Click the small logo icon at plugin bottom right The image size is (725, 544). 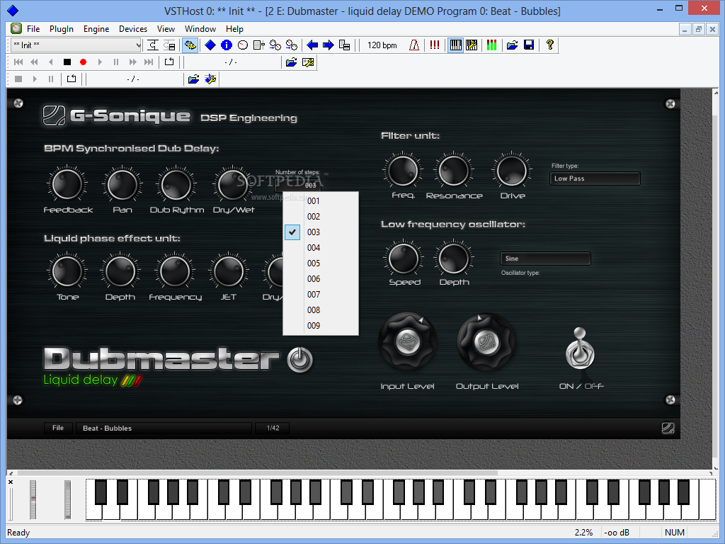668,428
